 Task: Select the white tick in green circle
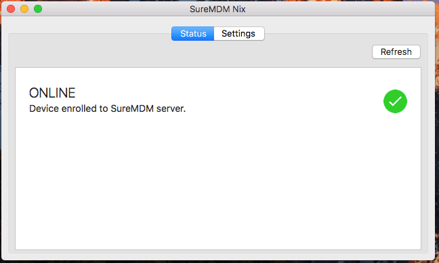(x=395, y=102)
